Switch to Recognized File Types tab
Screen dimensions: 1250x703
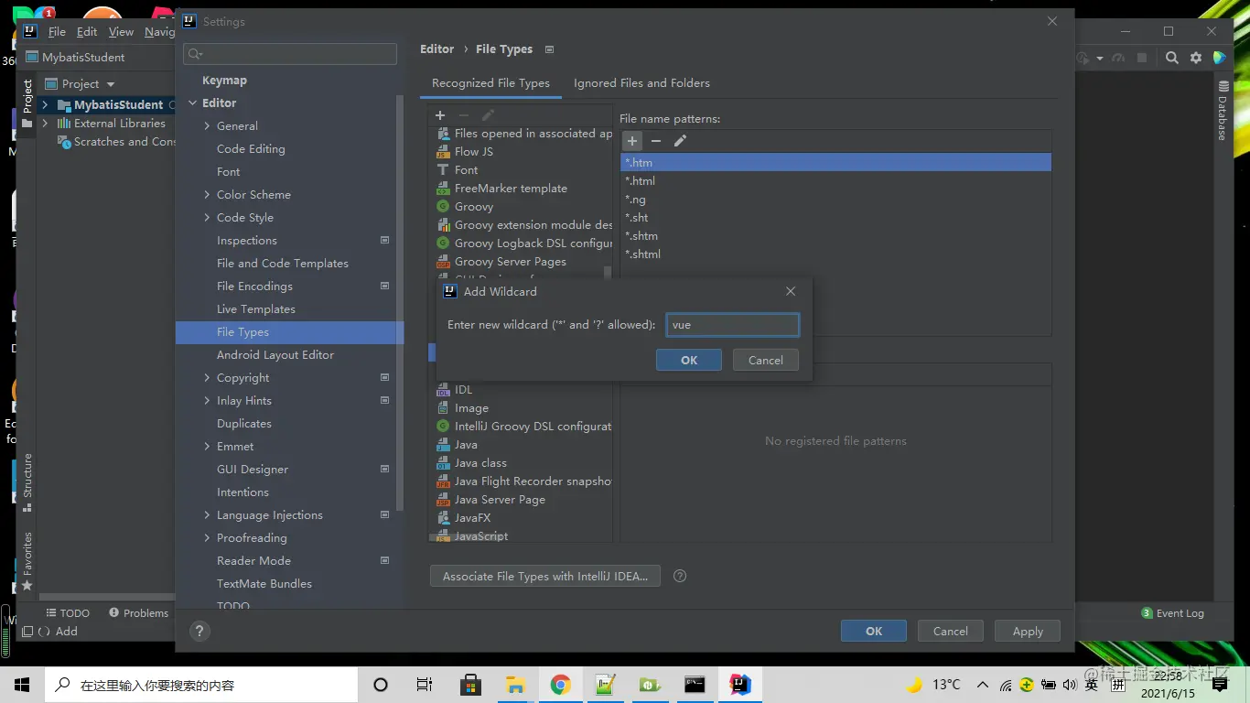[490, 83]
